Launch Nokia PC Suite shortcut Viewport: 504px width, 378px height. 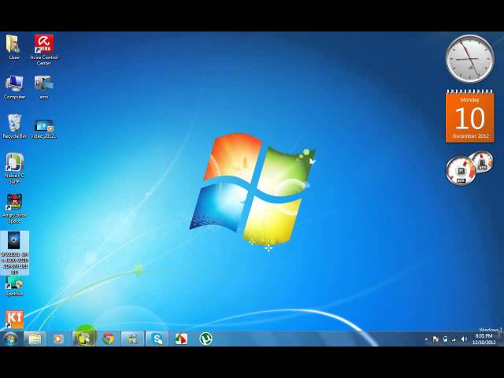[14, 169]
